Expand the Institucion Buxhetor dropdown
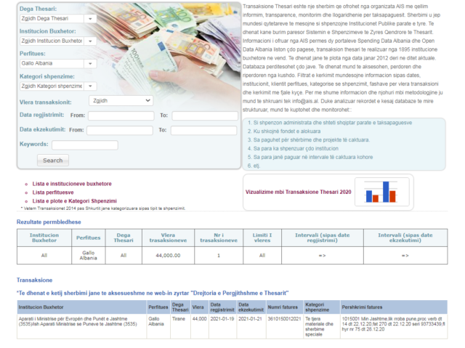This screenshot has height=348, width=465. coord(58,41)
